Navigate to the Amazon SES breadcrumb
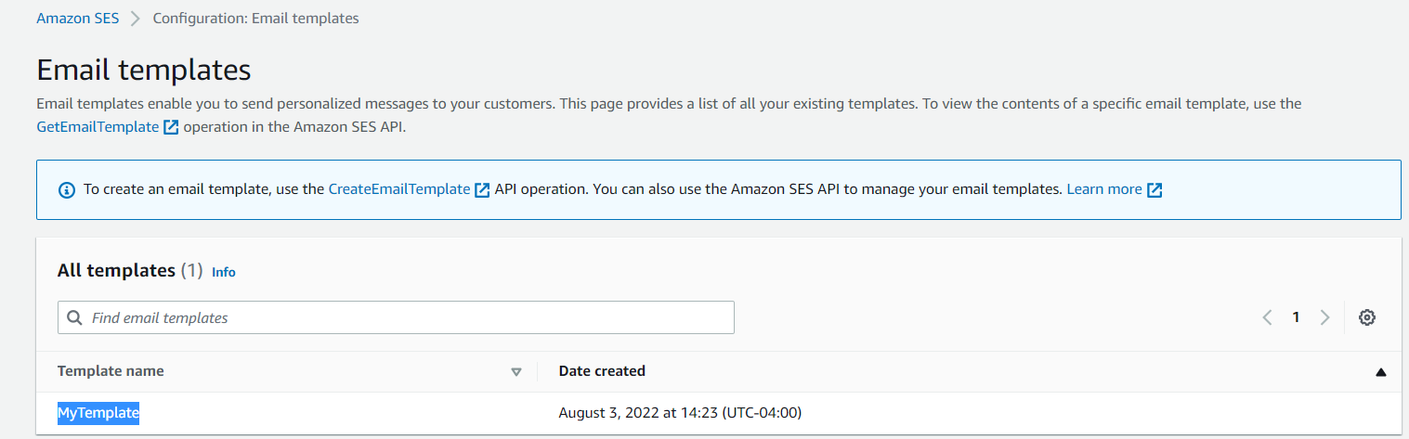The height and width of the screenshot is (439, 1409). (78, 18)
